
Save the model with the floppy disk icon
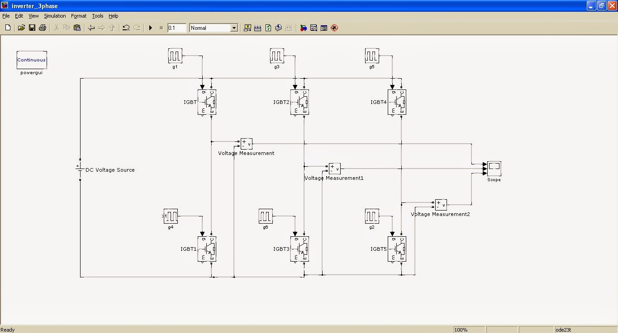pyautogui.click(x=32, y=28)
